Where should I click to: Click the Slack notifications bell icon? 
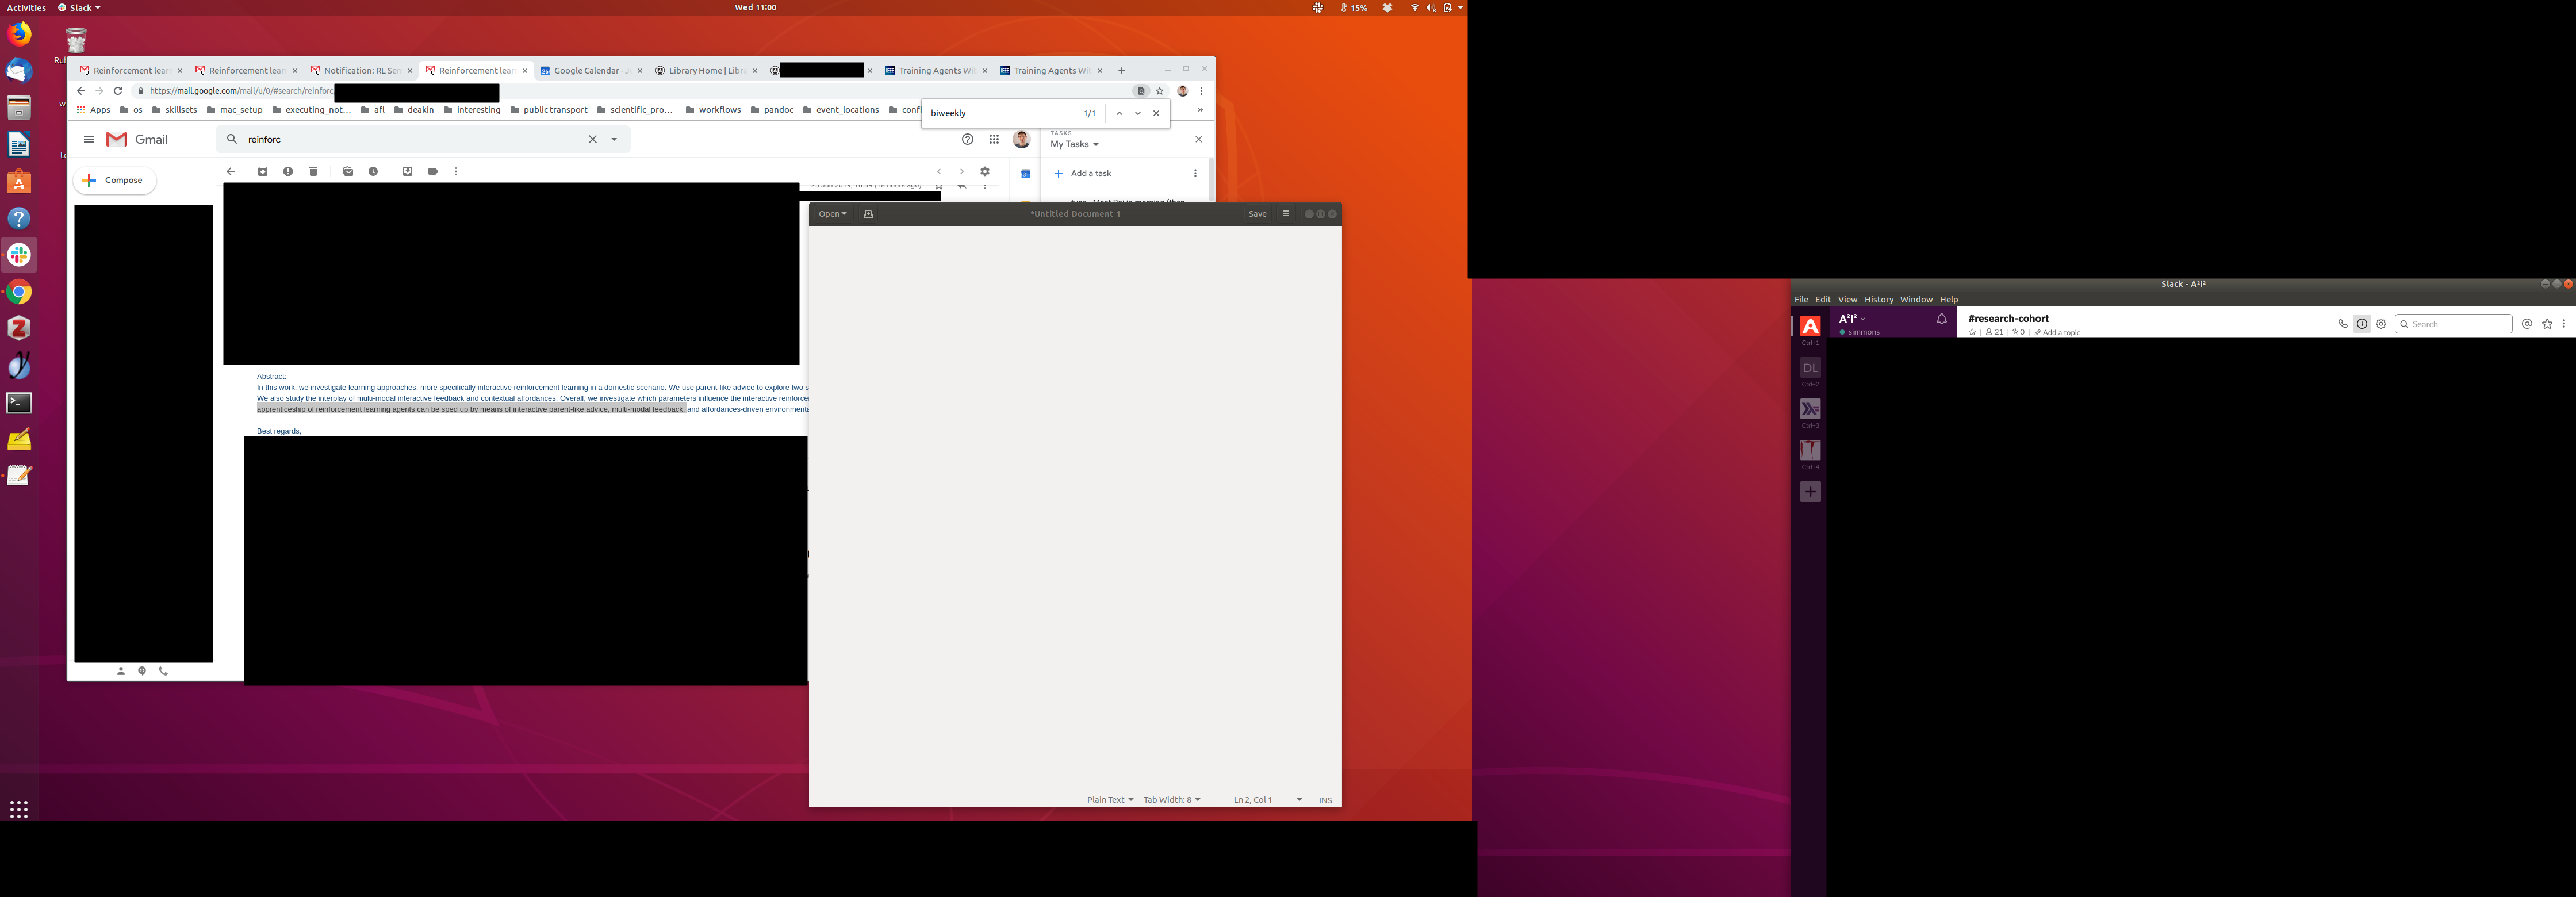(1941, 320)
